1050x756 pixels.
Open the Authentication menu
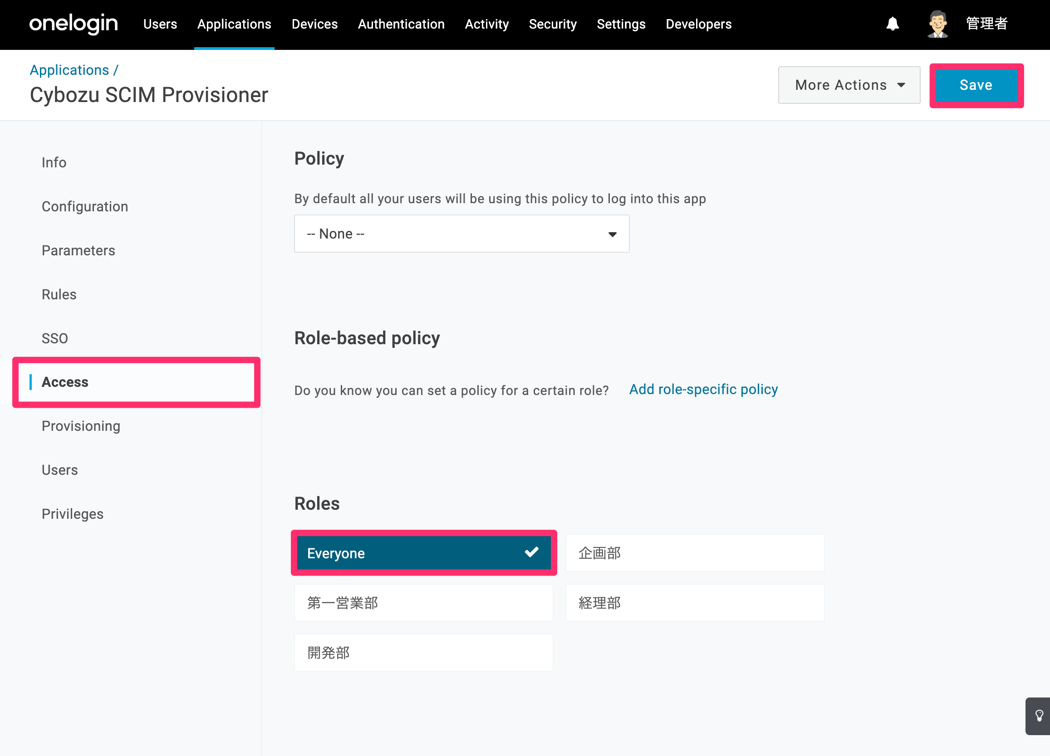(402, 24)
